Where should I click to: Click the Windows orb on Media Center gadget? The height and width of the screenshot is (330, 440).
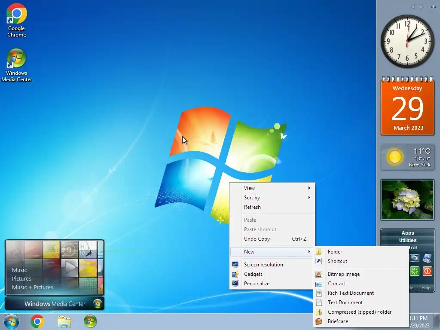(x=98, y=304)
